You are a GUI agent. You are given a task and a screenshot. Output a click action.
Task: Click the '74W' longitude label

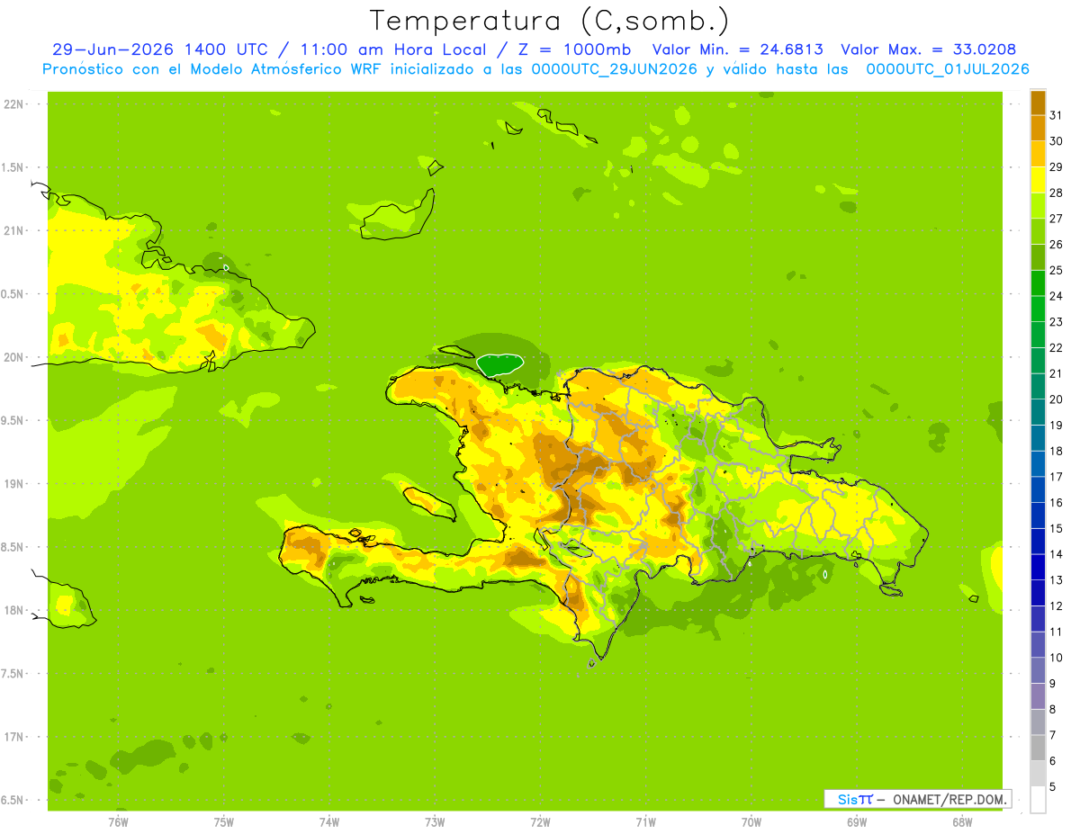(329, 821)
